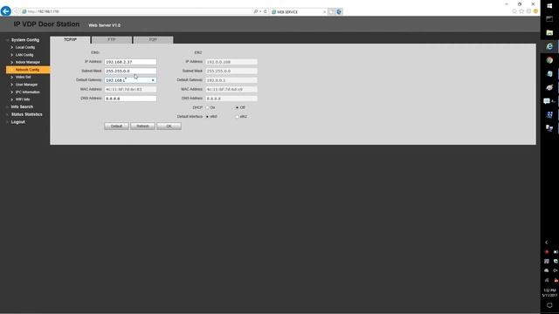559x314 pixels.
Task: Open a new browser tab
Action: (331, 11)
